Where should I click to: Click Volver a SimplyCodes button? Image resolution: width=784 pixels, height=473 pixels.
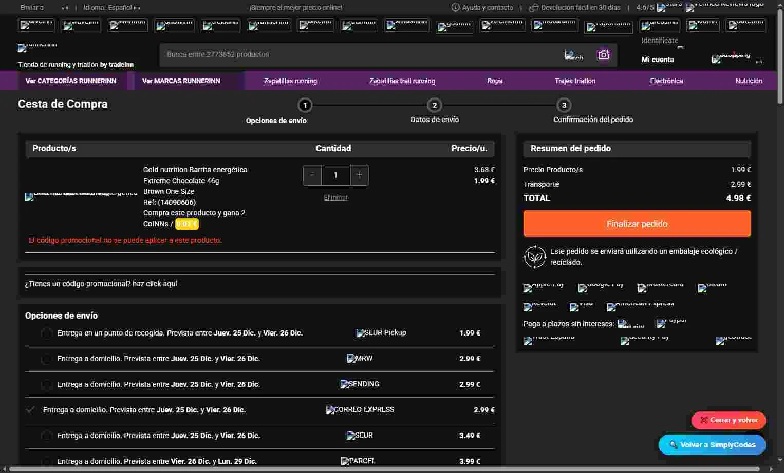(712, 445)
